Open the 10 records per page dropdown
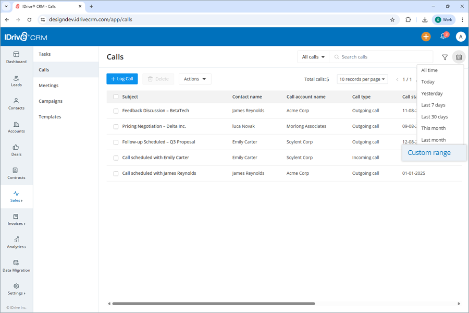 click(x=362, y=79)
